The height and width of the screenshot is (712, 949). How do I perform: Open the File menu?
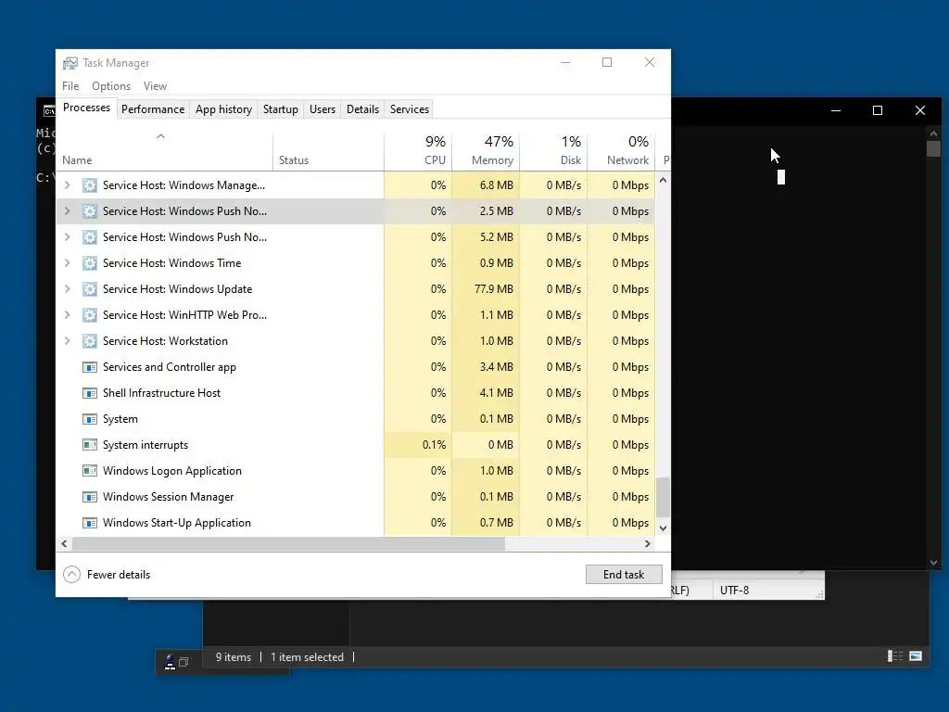point(70,86)
